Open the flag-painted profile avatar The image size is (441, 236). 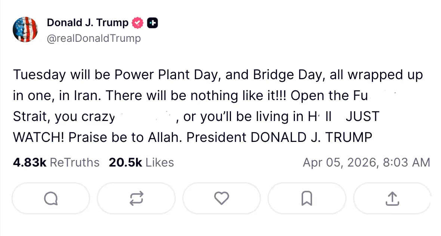[26, 29]
